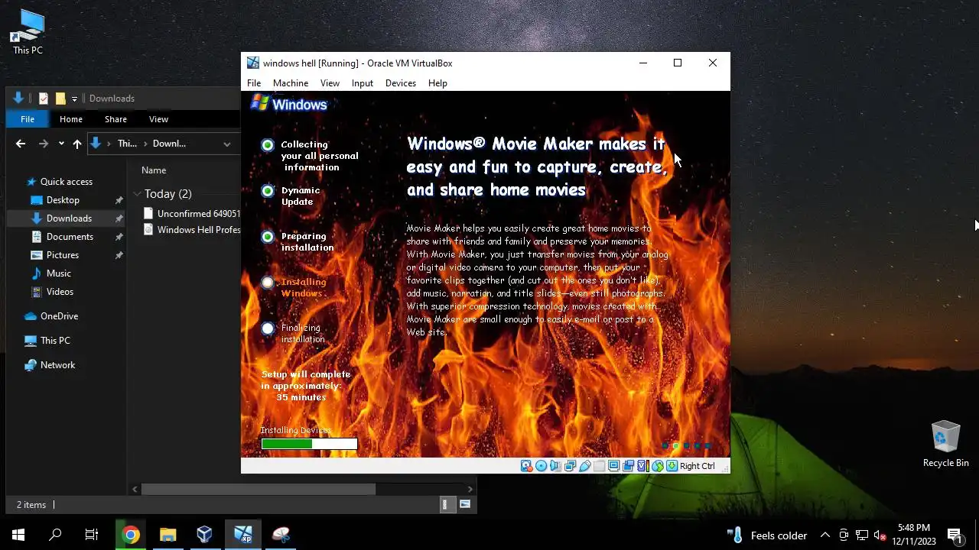
Task: Switch to the Home ribbon tab in Explorer
Action: pos(71,119)
